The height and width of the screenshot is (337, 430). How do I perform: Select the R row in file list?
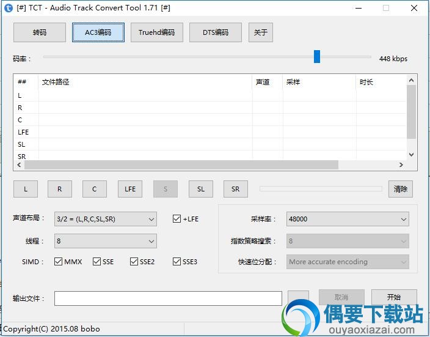pos(210,108)
